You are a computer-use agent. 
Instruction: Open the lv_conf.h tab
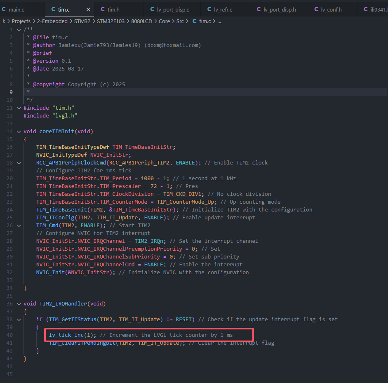click(332, 9)
